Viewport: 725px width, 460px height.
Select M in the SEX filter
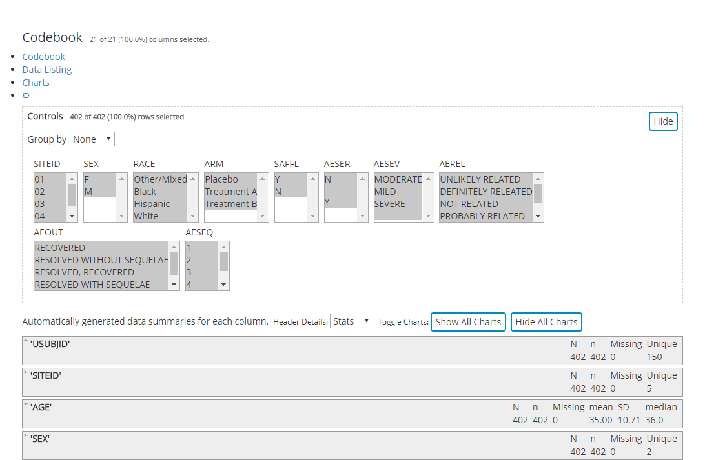(x=100, y=192)
